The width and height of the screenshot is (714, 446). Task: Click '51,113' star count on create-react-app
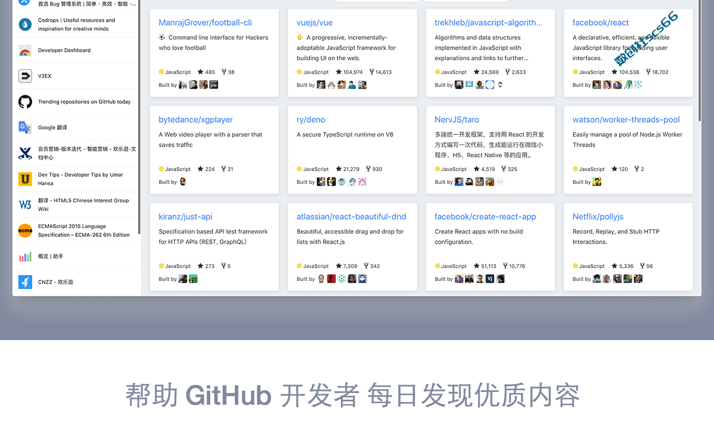489,266
